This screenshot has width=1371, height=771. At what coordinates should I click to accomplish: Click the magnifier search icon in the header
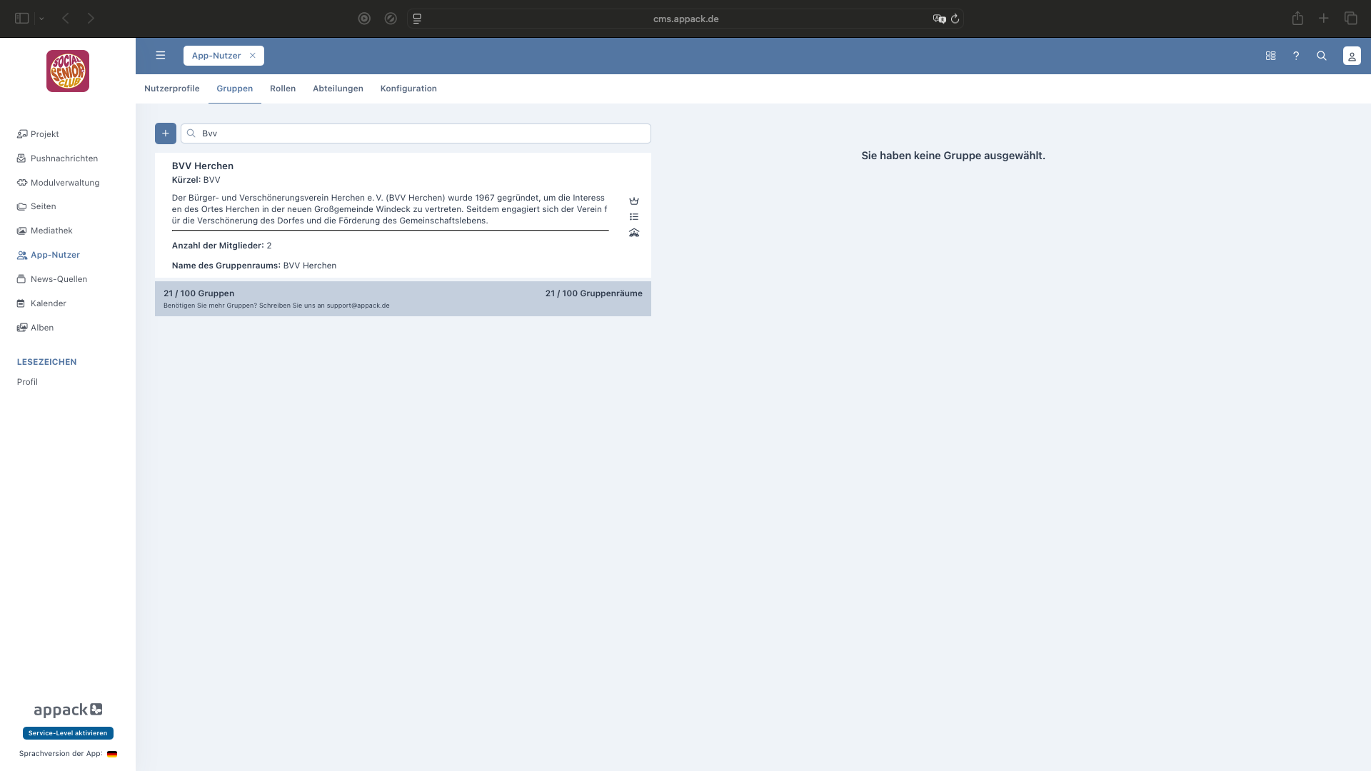pos(1322,56)
